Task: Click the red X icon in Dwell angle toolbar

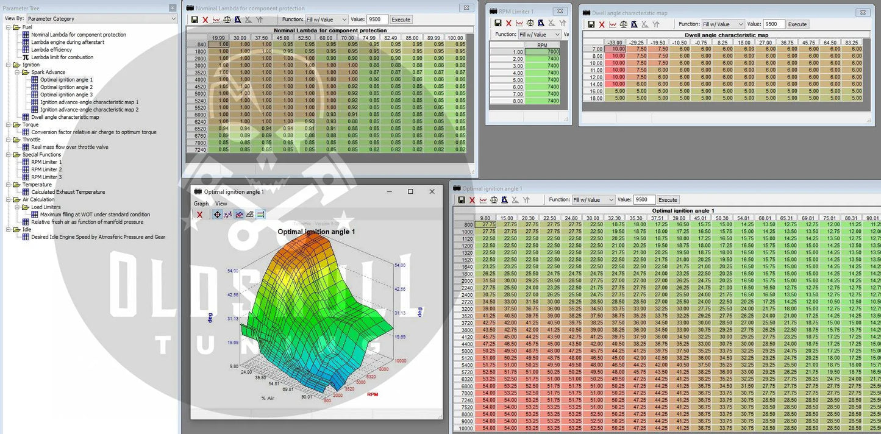Action: point(602,24)
